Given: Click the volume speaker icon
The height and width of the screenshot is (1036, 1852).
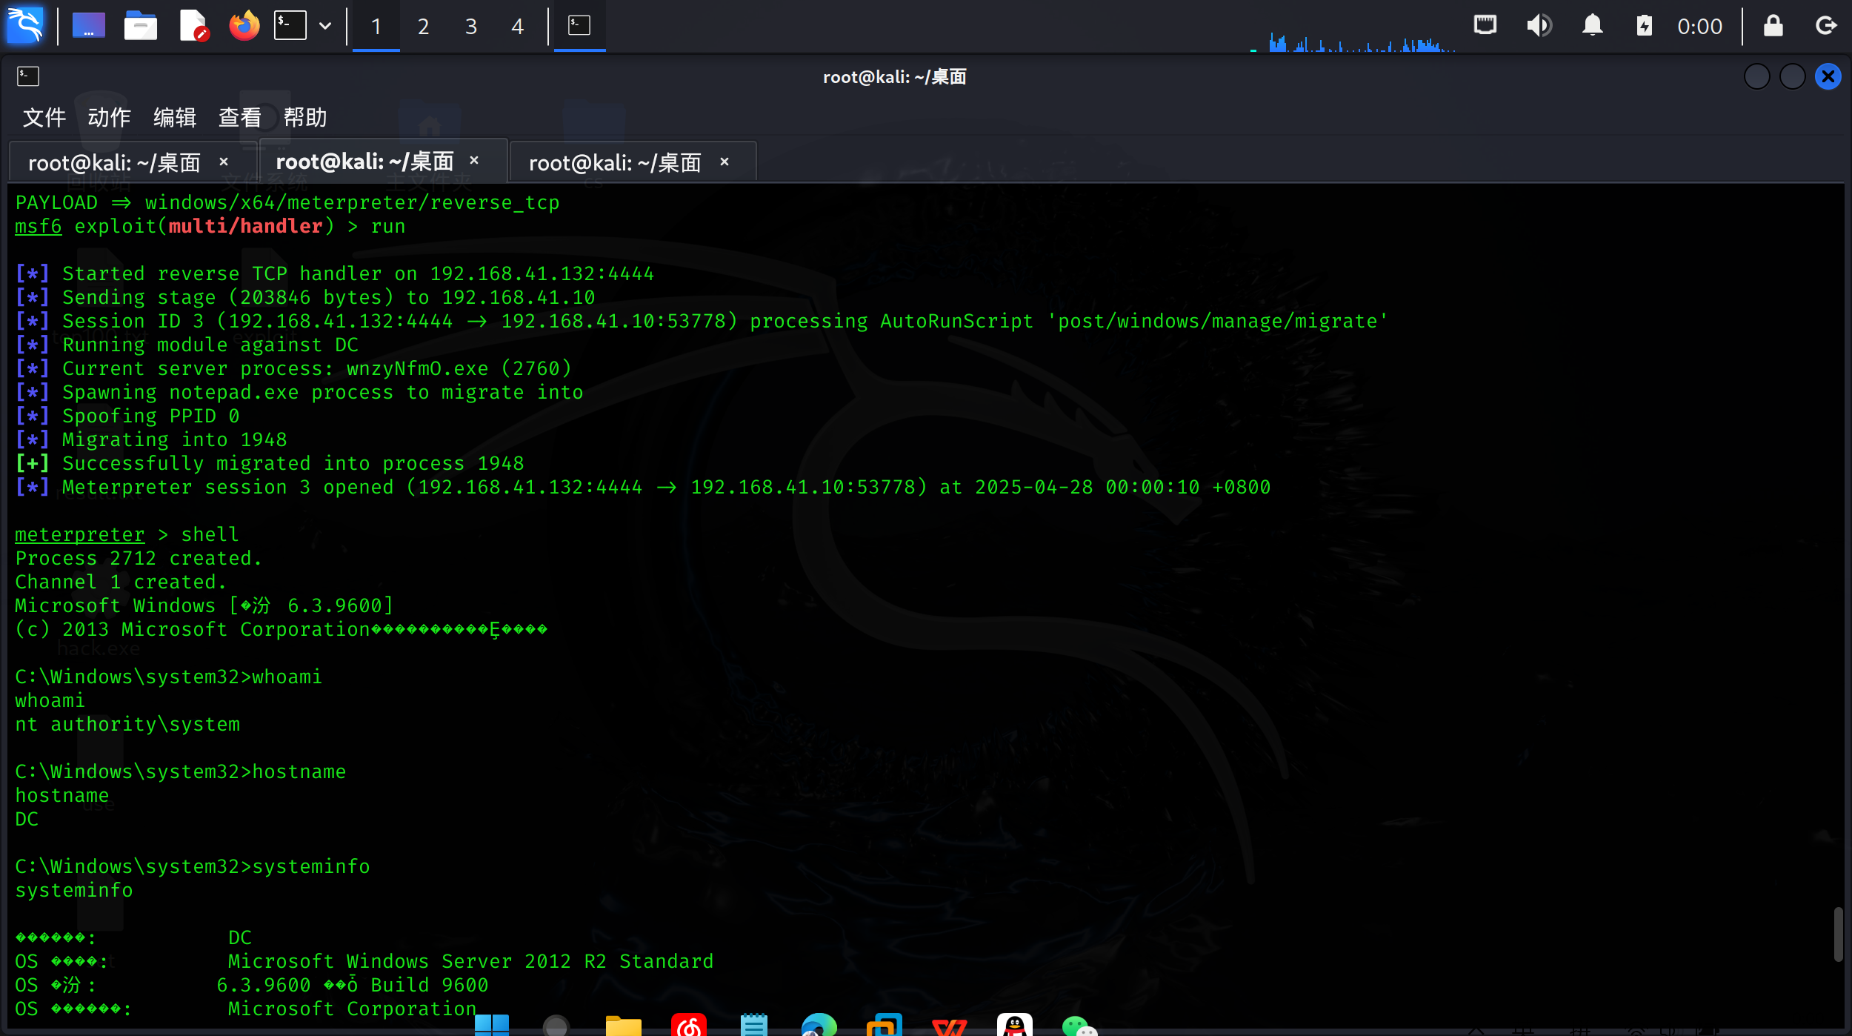Looking at the screenshot, I should tap(1539, 26).
